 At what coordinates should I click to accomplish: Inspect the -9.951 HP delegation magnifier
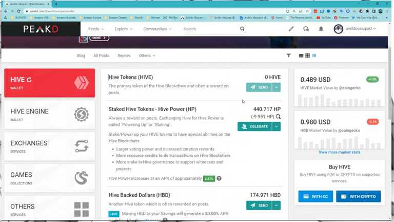coord(278,117)
